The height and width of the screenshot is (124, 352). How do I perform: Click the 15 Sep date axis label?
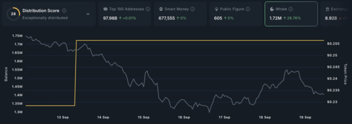click(144, 117)
